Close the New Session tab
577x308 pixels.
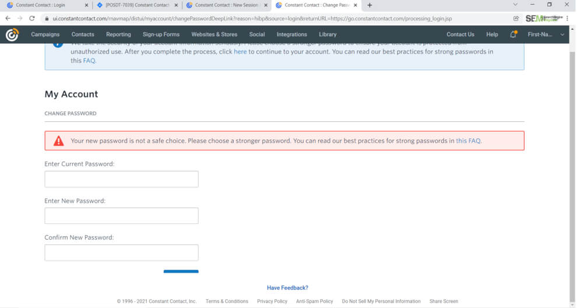(266, 5)
